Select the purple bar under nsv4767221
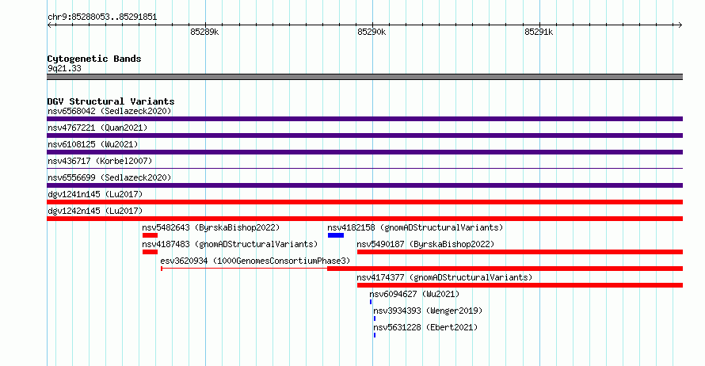Viewport: 705px width, 366px height. tap(364, 135)
